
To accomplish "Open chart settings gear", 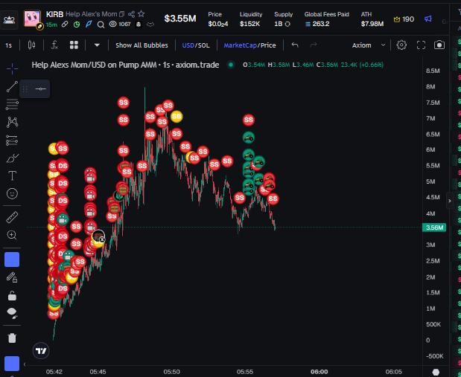I will click(401, 45).
